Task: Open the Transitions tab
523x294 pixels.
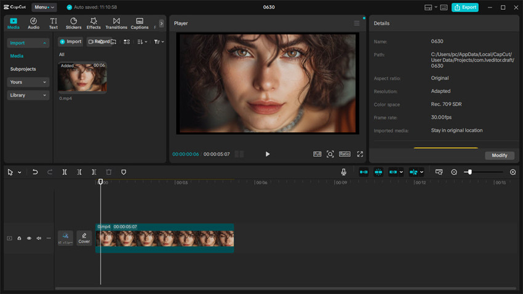Action: [x=116, y=23]
